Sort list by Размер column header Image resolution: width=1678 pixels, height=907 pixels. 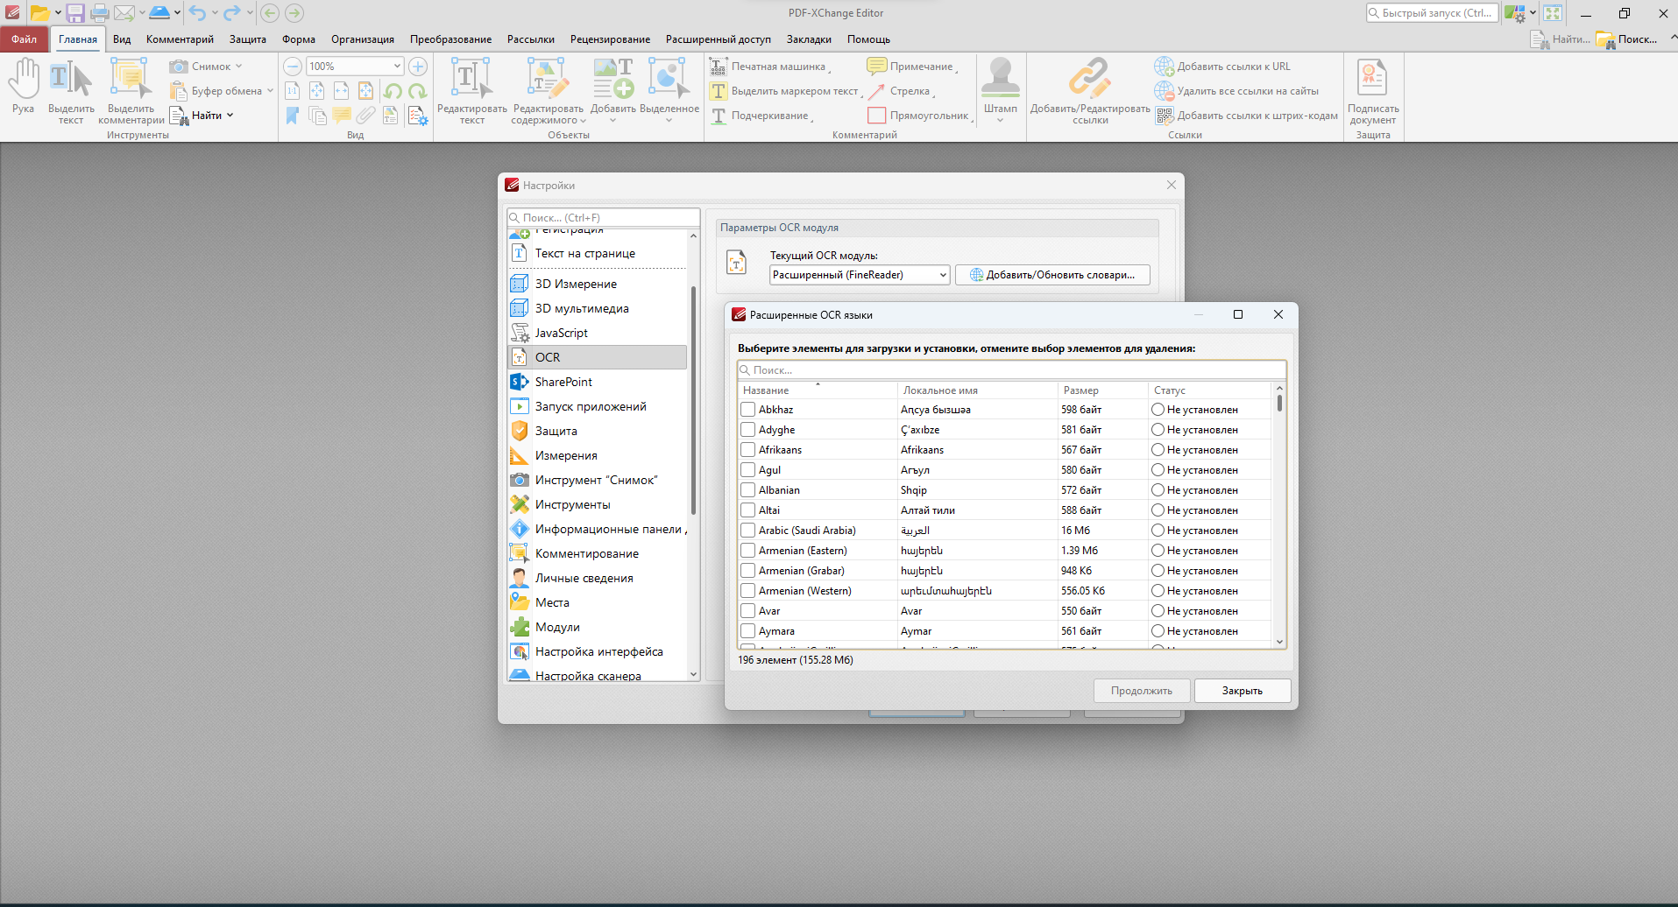(1102, 390)
